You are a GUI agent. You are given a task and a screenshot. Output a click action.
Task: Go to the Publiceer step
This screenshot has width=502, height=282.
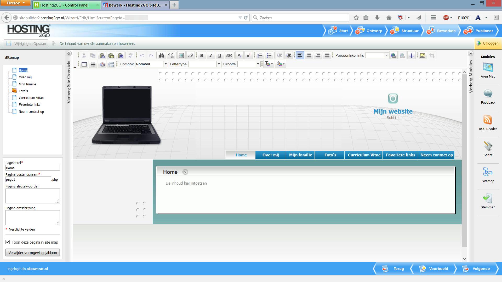(x=480, y=31)
